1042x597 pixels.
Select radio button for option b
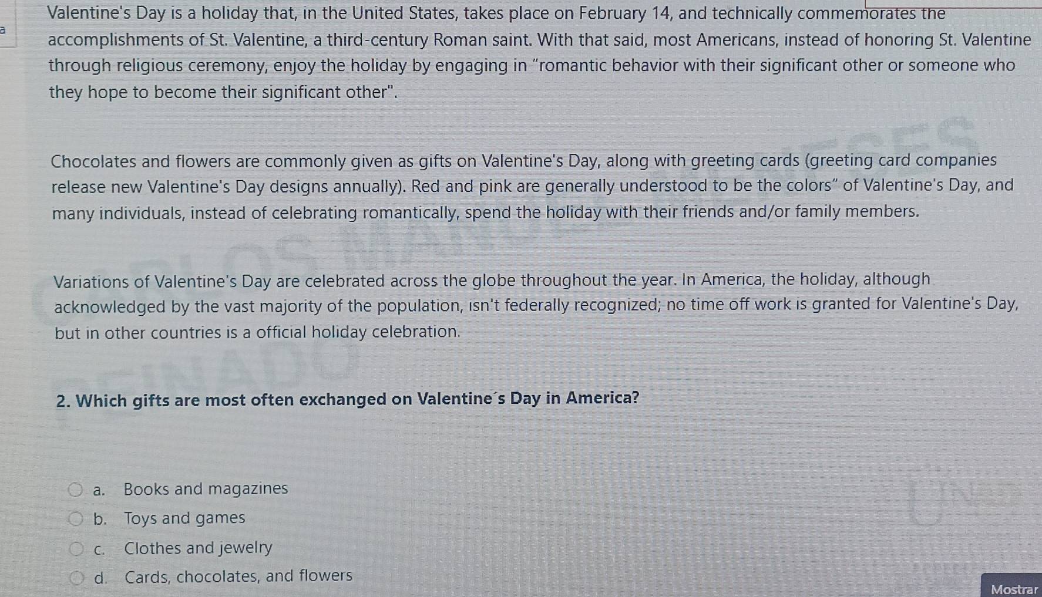75,519
